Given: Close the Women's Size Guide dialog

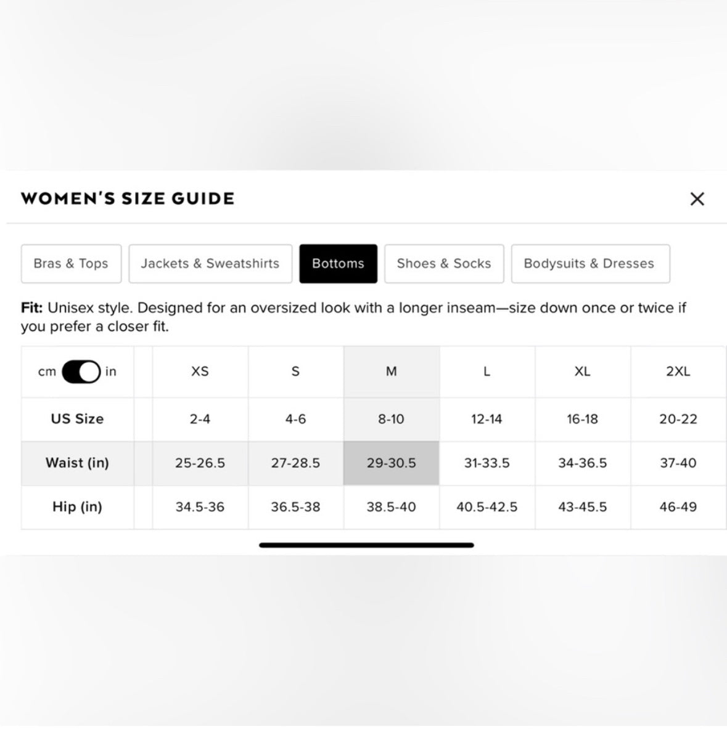Looking at the screenshot, I should [x=697, y=199].
